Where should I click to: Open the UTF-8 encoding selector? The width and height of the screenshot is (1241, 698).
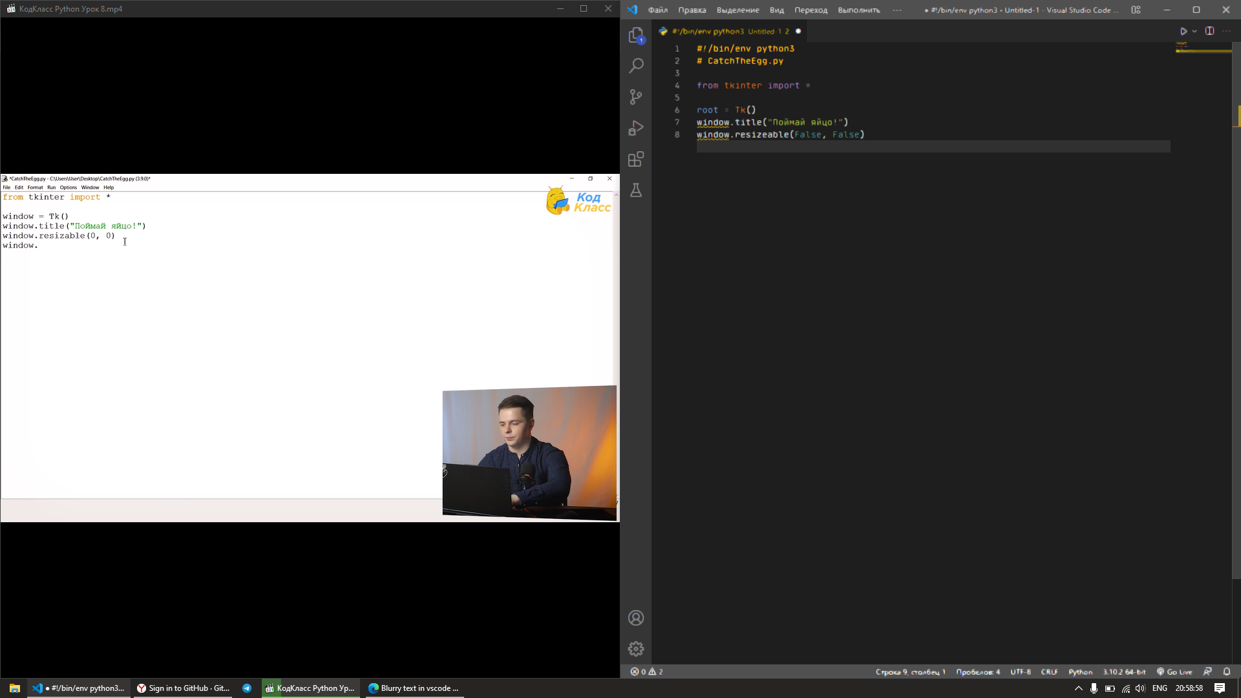(1020, 672)
